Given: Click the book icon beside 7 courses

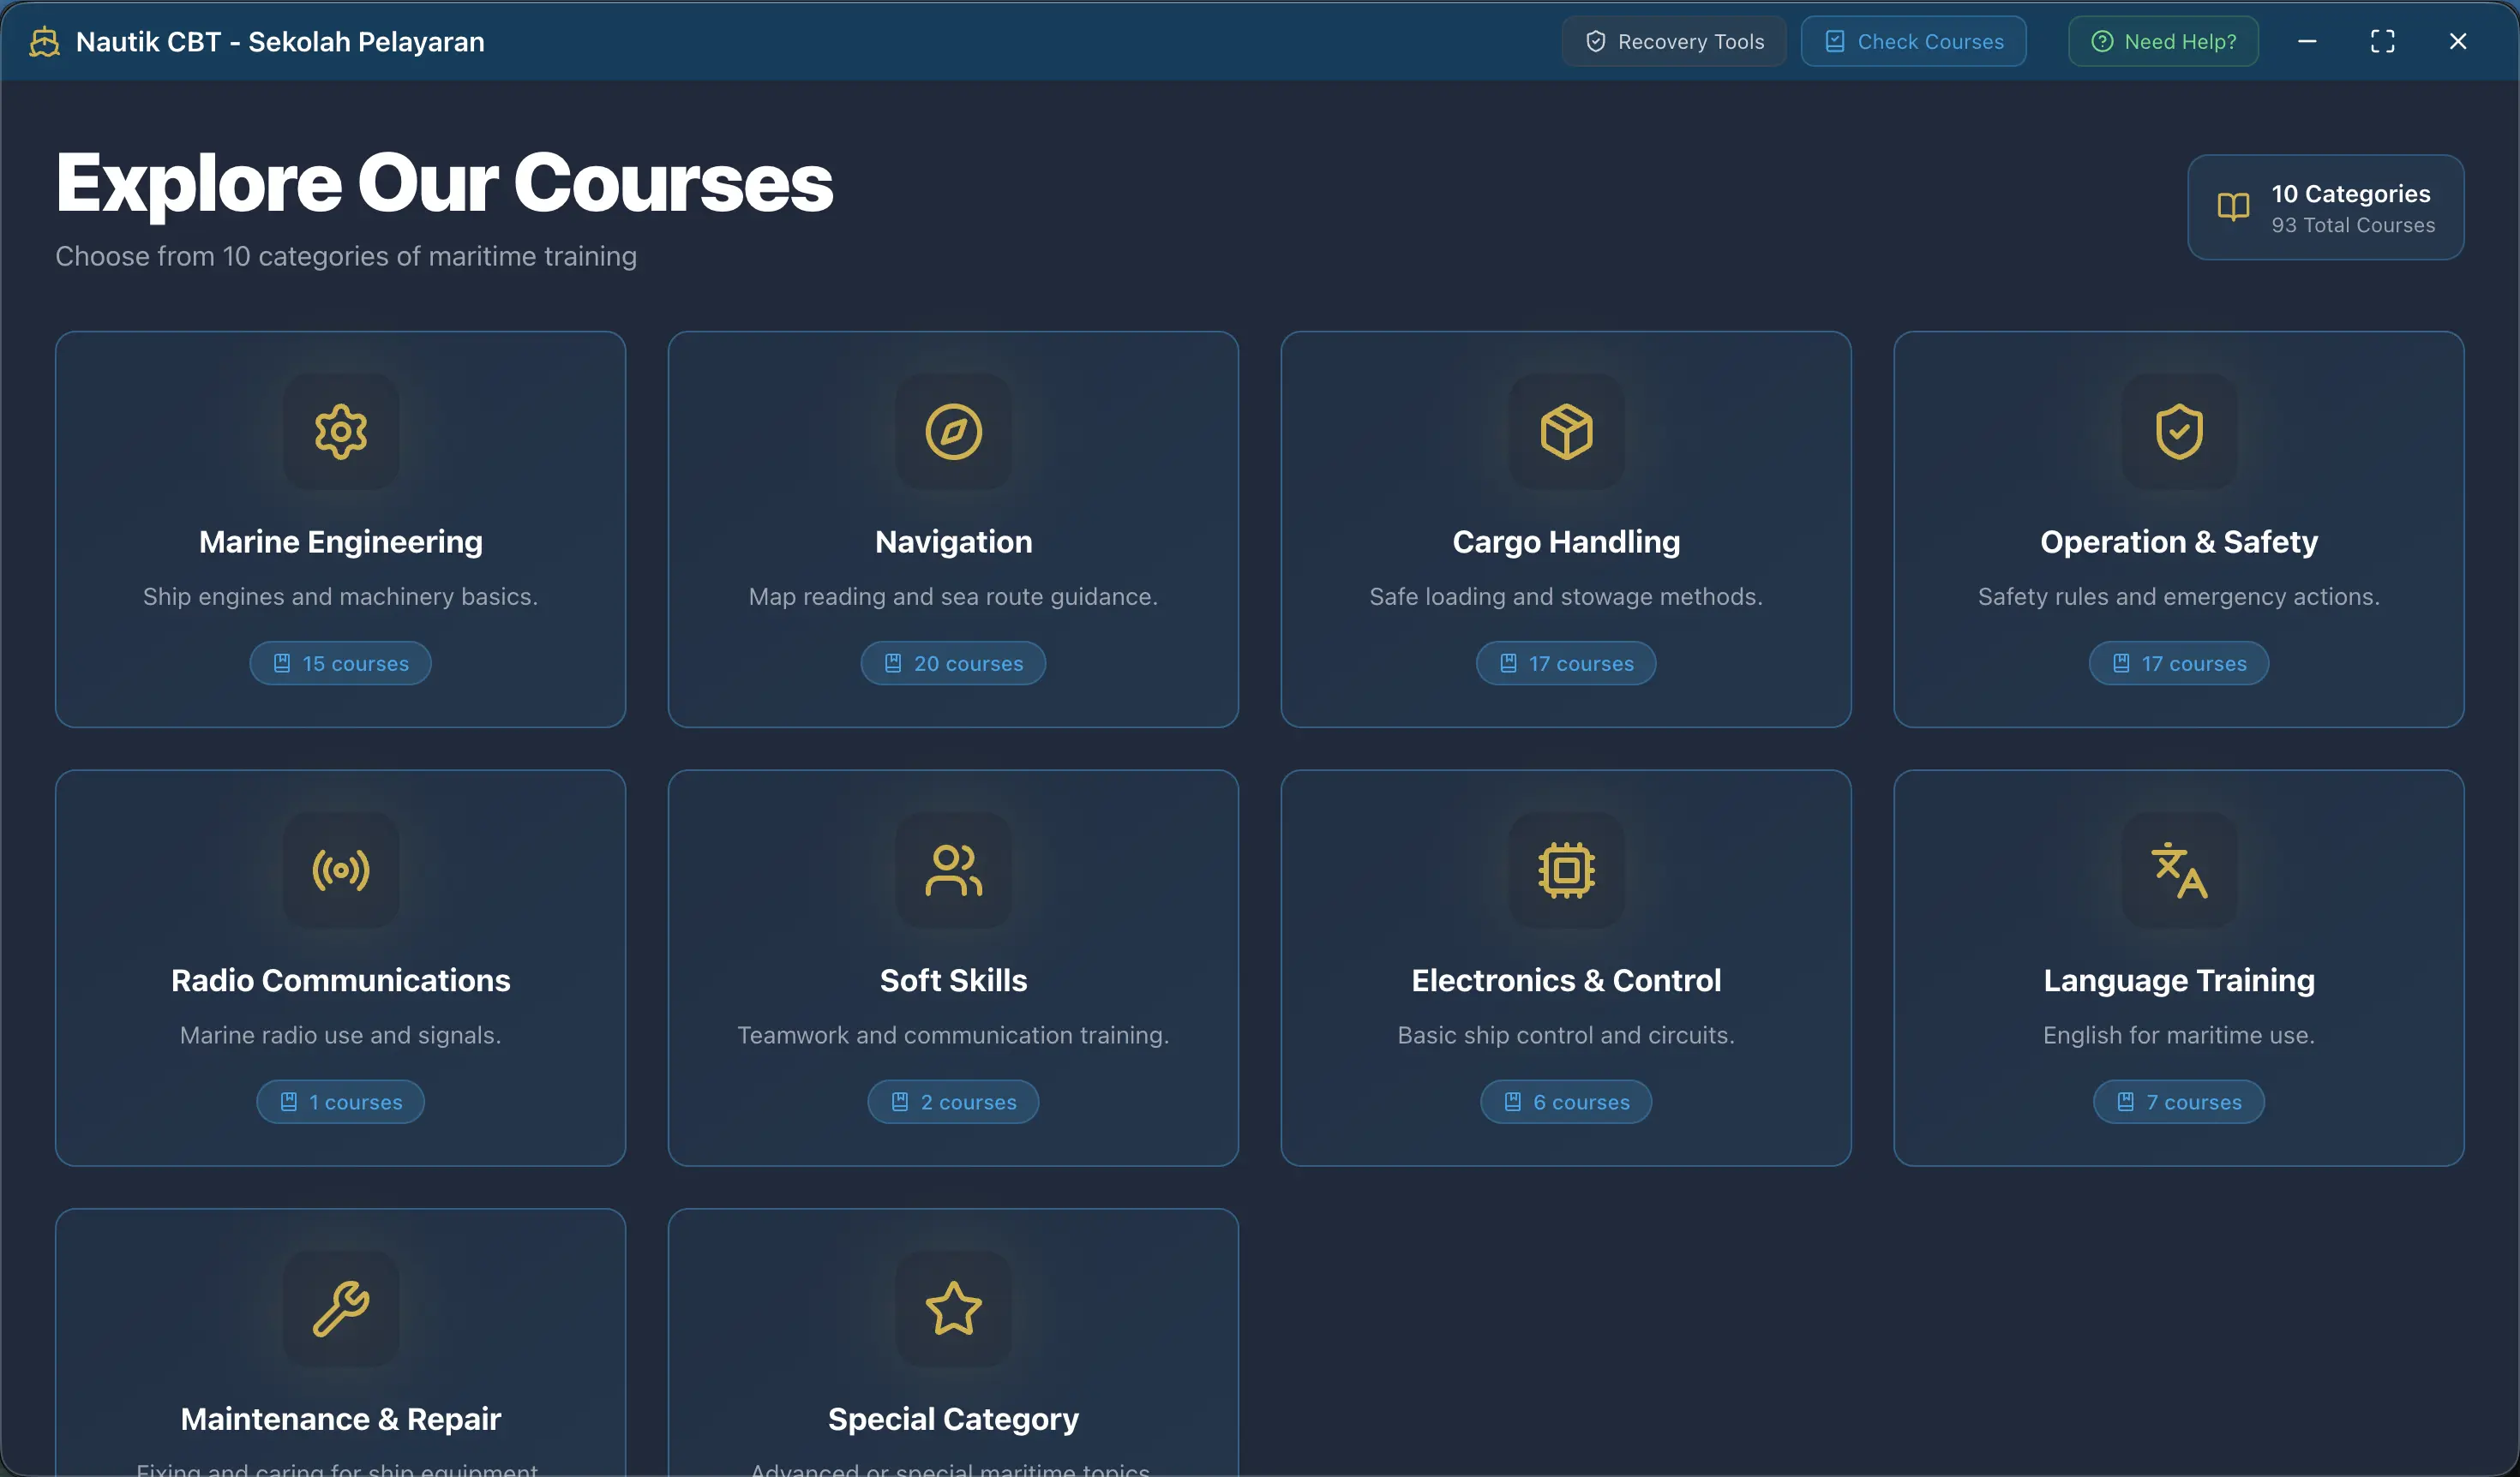Looking at the screenshot, I should (2126, 1103).
